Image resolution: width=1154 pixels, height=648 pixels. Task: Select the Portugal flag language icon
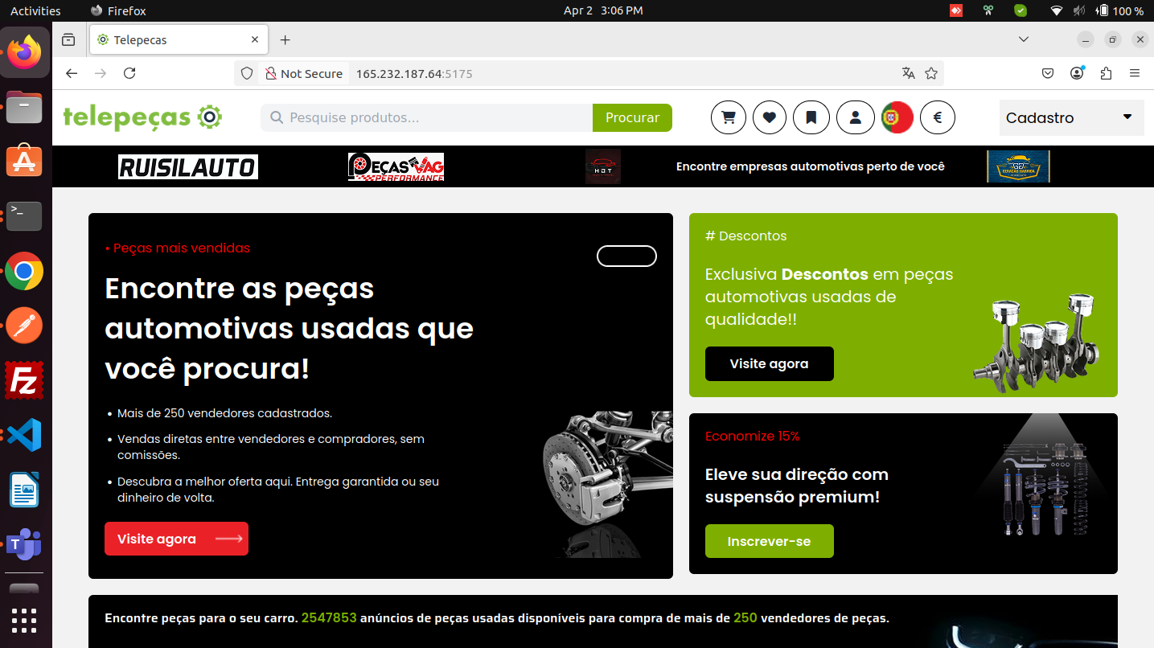tap(897, 117)
